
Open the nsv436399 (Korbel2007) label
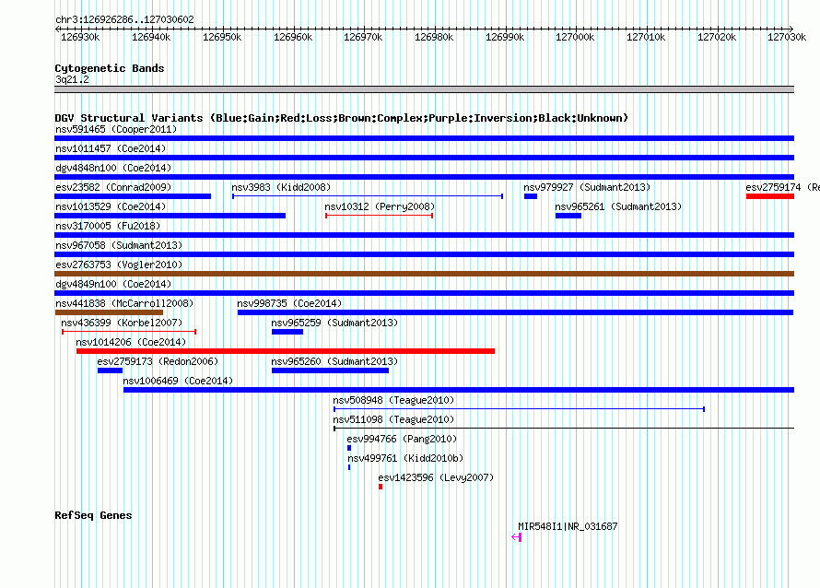click(122, 323)
